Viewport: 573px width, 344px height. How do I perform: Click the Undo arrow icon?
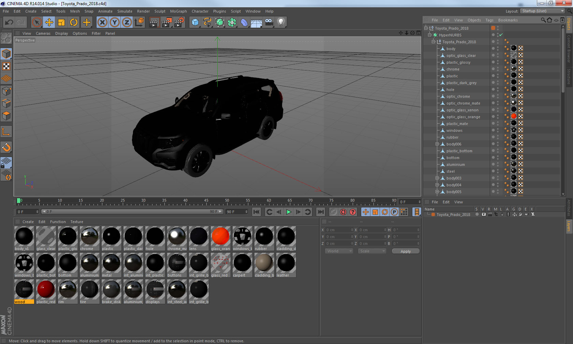(9, 22)
